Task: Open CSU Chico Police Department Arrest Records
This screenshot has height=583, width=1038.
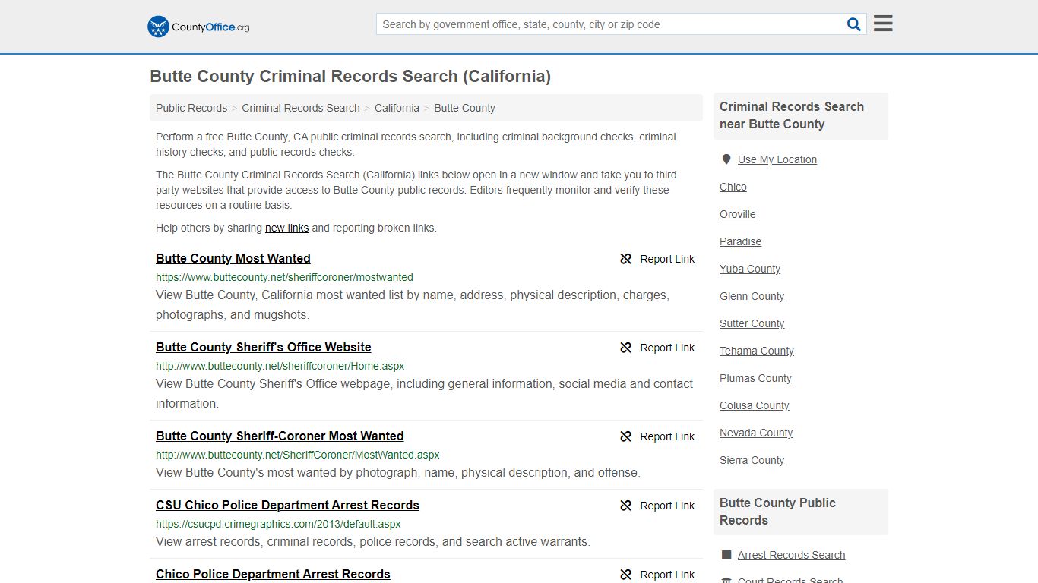Action: (x=287, y=505)
